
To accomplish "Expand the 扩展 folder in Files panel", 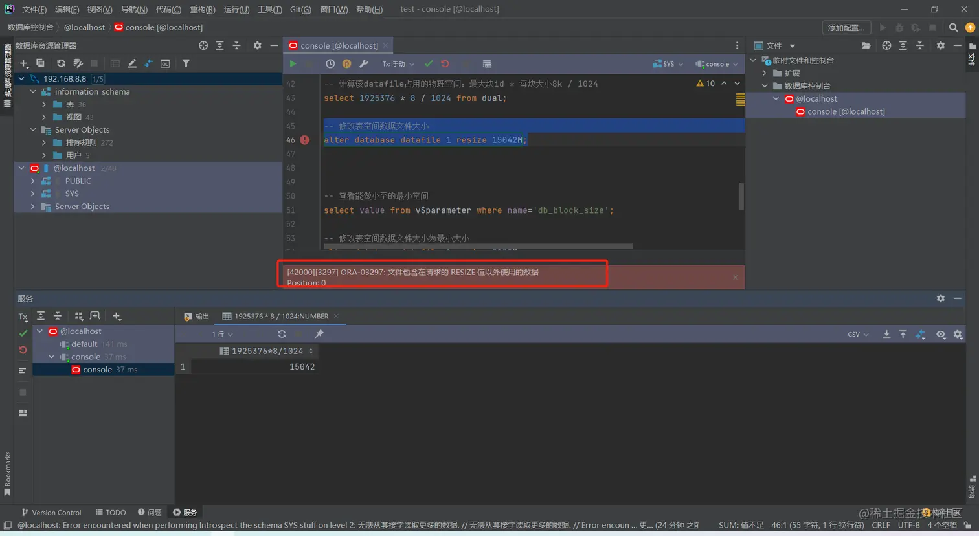I will pos(765,73).
